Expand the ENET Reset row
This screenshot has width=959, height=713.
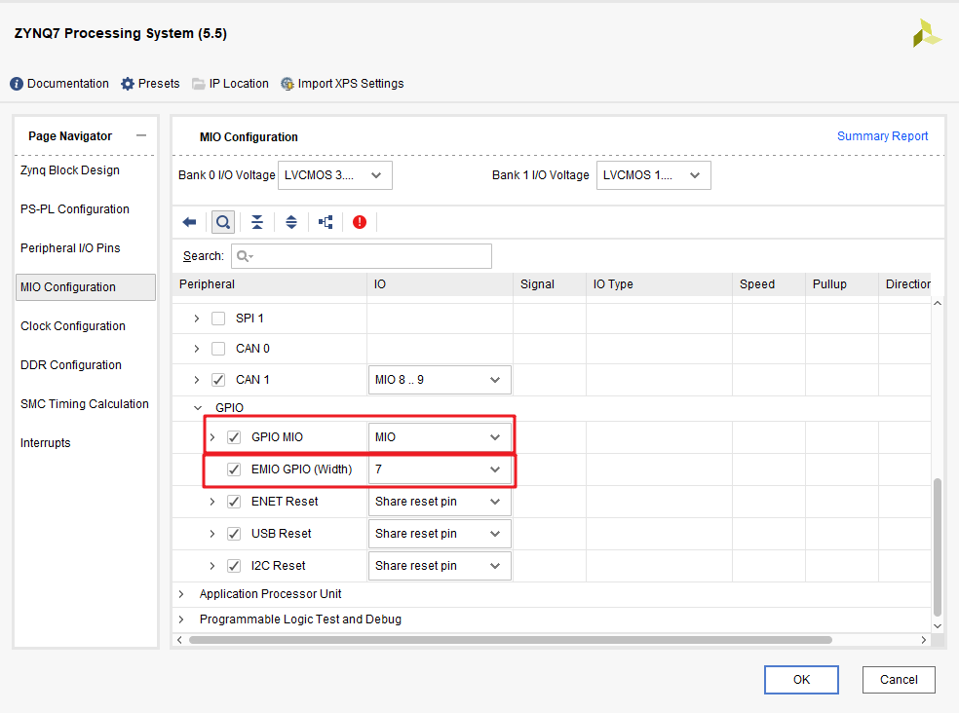212,502
